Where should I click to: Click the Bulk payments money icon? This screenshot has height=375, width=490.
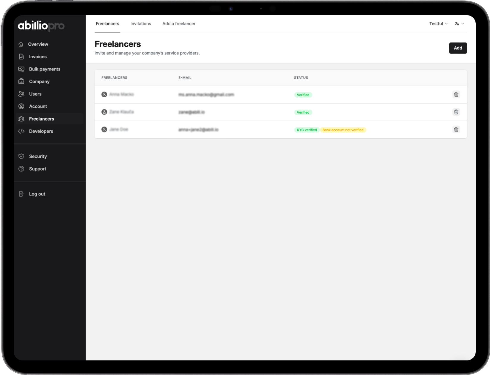tap(21, 69)
